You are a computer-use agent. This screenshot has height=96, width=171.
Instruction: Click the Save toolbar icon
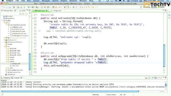(7, 7)
